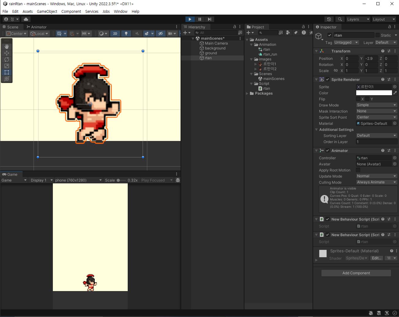This screenshot has width=399, height=317.
Task: Open the Assets menu
Action: pos(27,11)
